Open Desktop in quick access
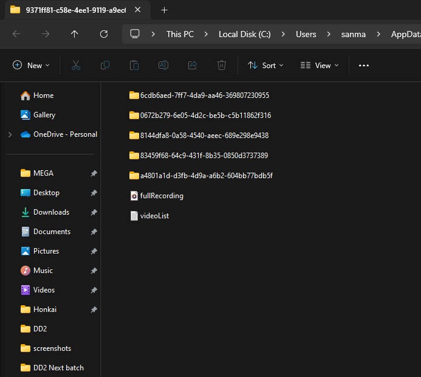The height and width of the screenshot is (377, 421). (x=40, y=193)
